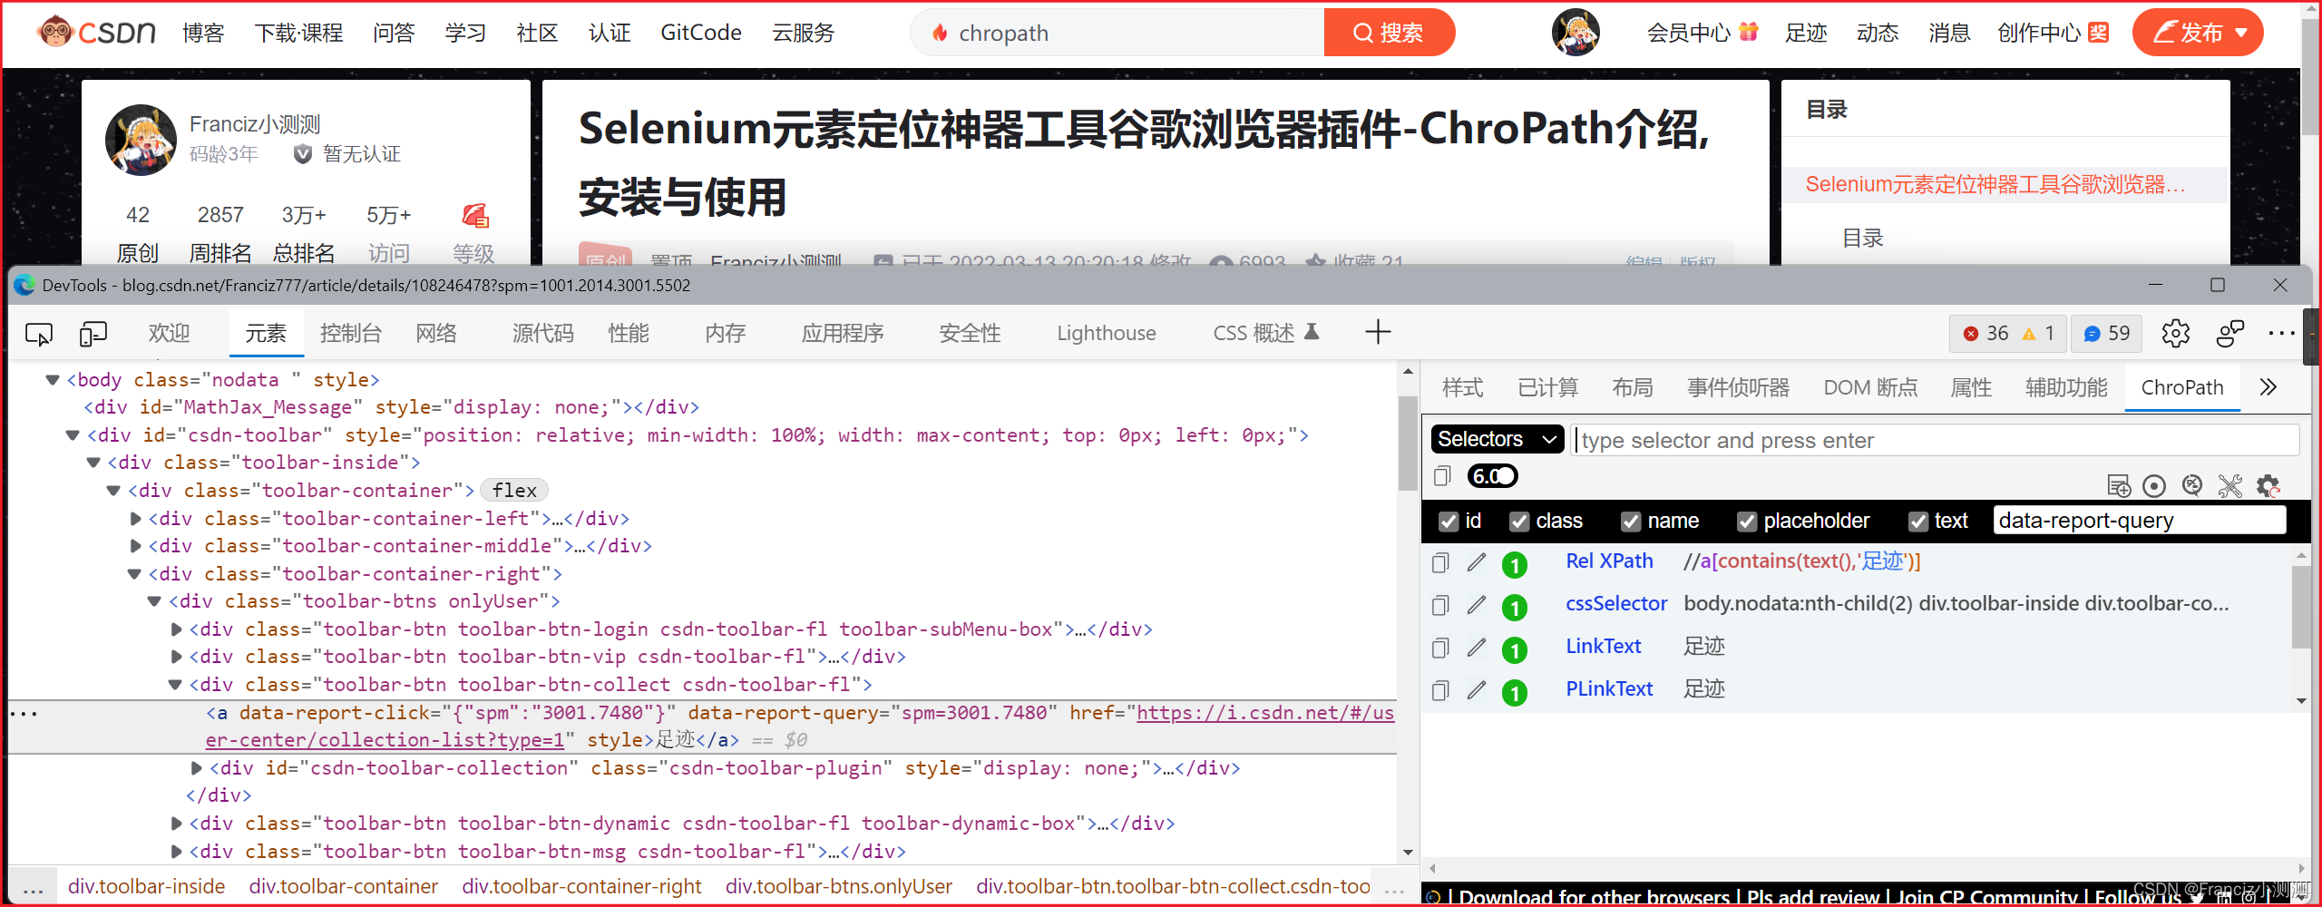
Task: Open the DevTools three-dots customize menu
Action: 2281,334
